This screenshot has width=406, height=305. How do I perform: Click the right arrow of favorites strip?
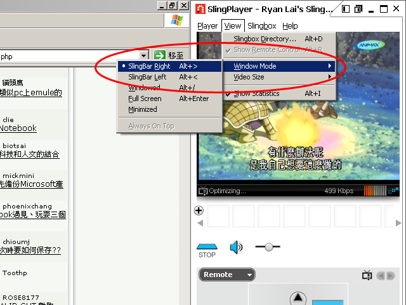click(398, 223)
